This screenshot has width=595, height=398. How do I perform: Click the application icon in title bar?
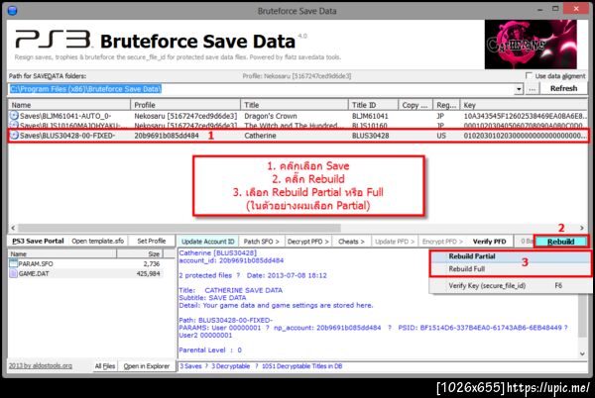click(x=13, y=10)
